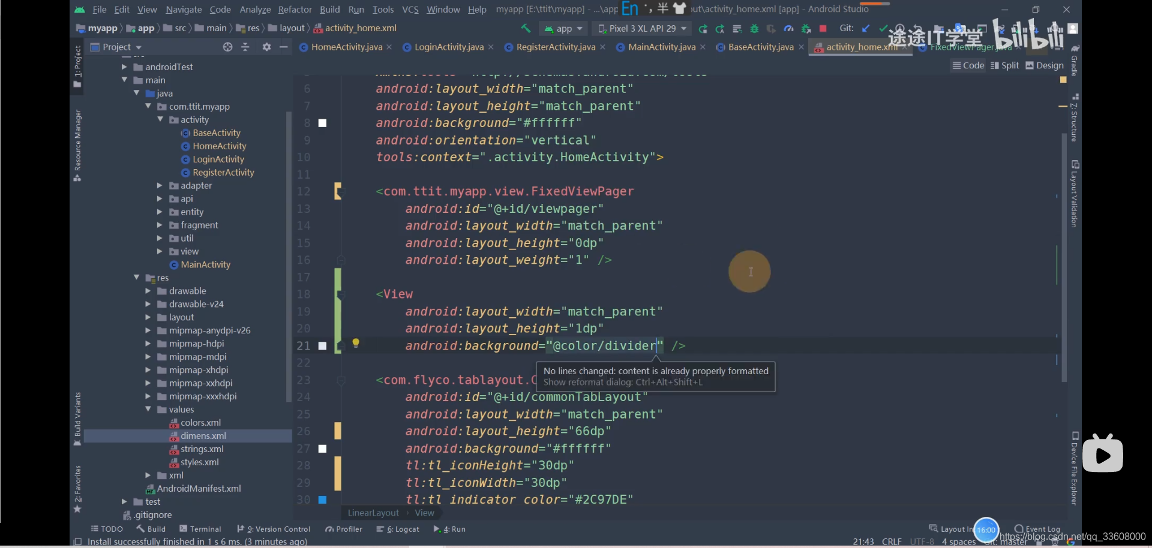Image resolution: width=1152 pixels, height=548 pixels.
Task: Open the Refactor menu
Action: click(295, 10)
